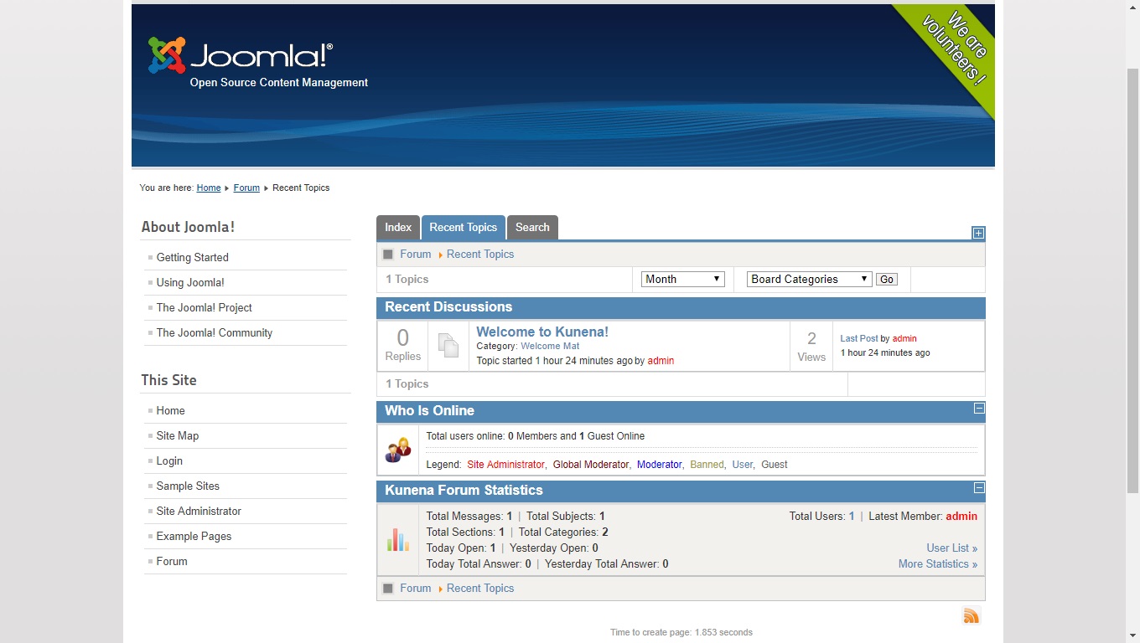Collapse the Kunena Forum Statistics section

(x=979, y=488)
